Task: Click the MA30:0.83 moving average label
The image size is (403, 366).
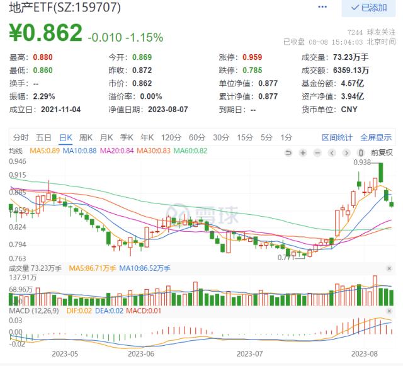Action: click(154, 151)
